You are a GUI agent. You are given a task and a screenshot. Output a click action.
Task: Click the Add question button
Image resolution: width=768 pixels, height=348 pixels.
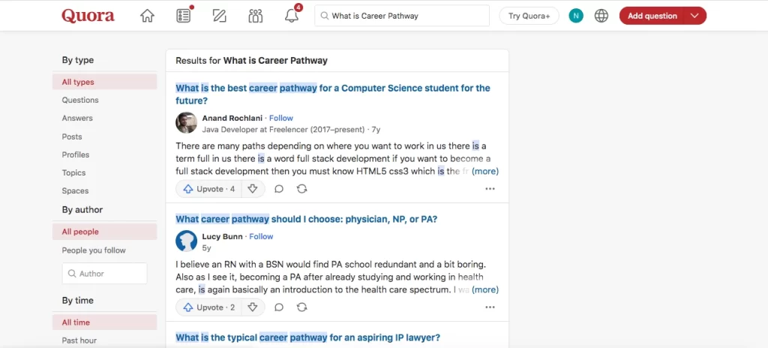point(652,16)
